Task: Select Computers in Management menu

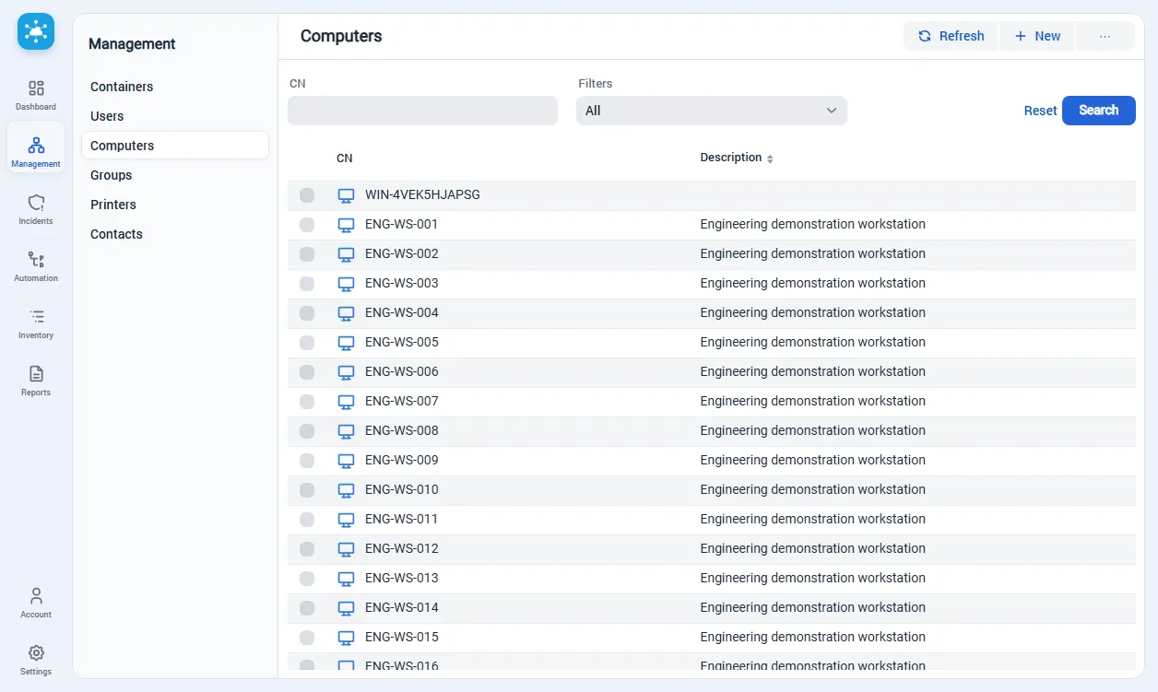Action: [x=175, y=146]
